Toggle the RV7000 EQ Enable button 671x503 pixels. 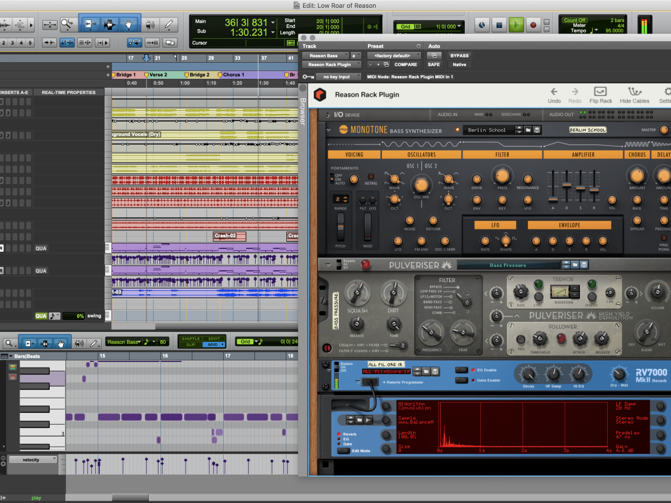(x=462, y=370)
